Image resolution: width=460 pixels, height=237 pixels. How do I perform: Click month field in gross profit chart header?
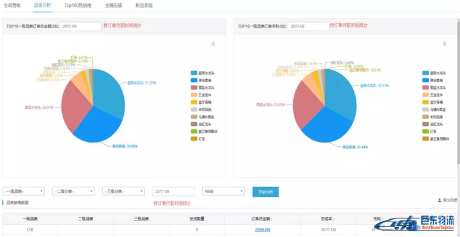click(x=309, y=26)
